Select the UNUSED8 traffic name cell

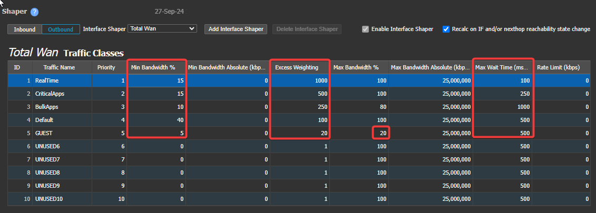coord(62,173)
